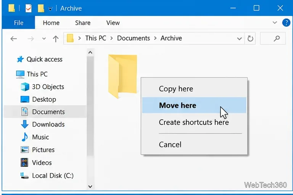Go forward with the right arrow
The height and width of the screenshot is (195, 293).
pos(31,38)
